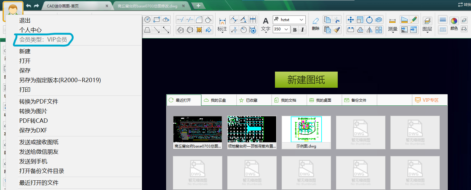This screenshot has height=190, width=471.
Task: Click the insert image icon
Action: click(x=404, y=30)
